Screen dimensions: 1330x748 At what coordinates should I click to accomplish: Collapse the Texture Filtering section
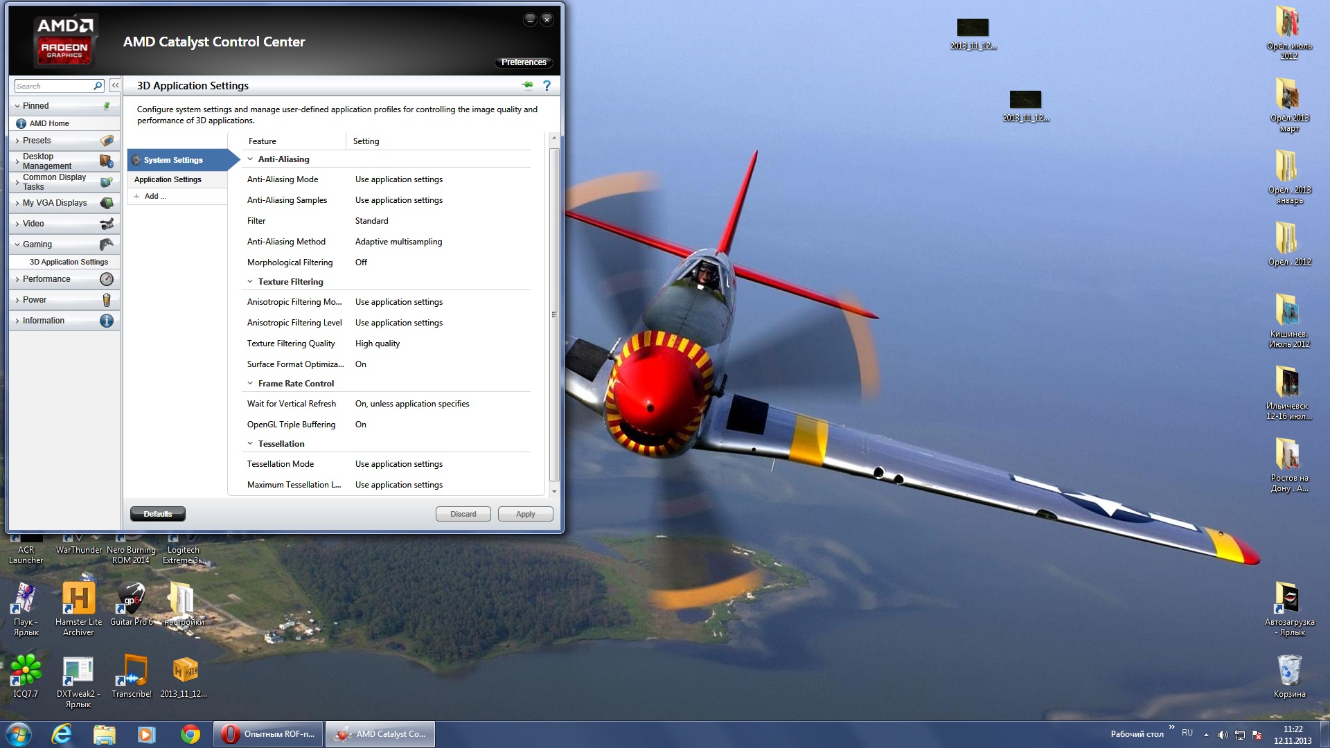pos(250,282)
